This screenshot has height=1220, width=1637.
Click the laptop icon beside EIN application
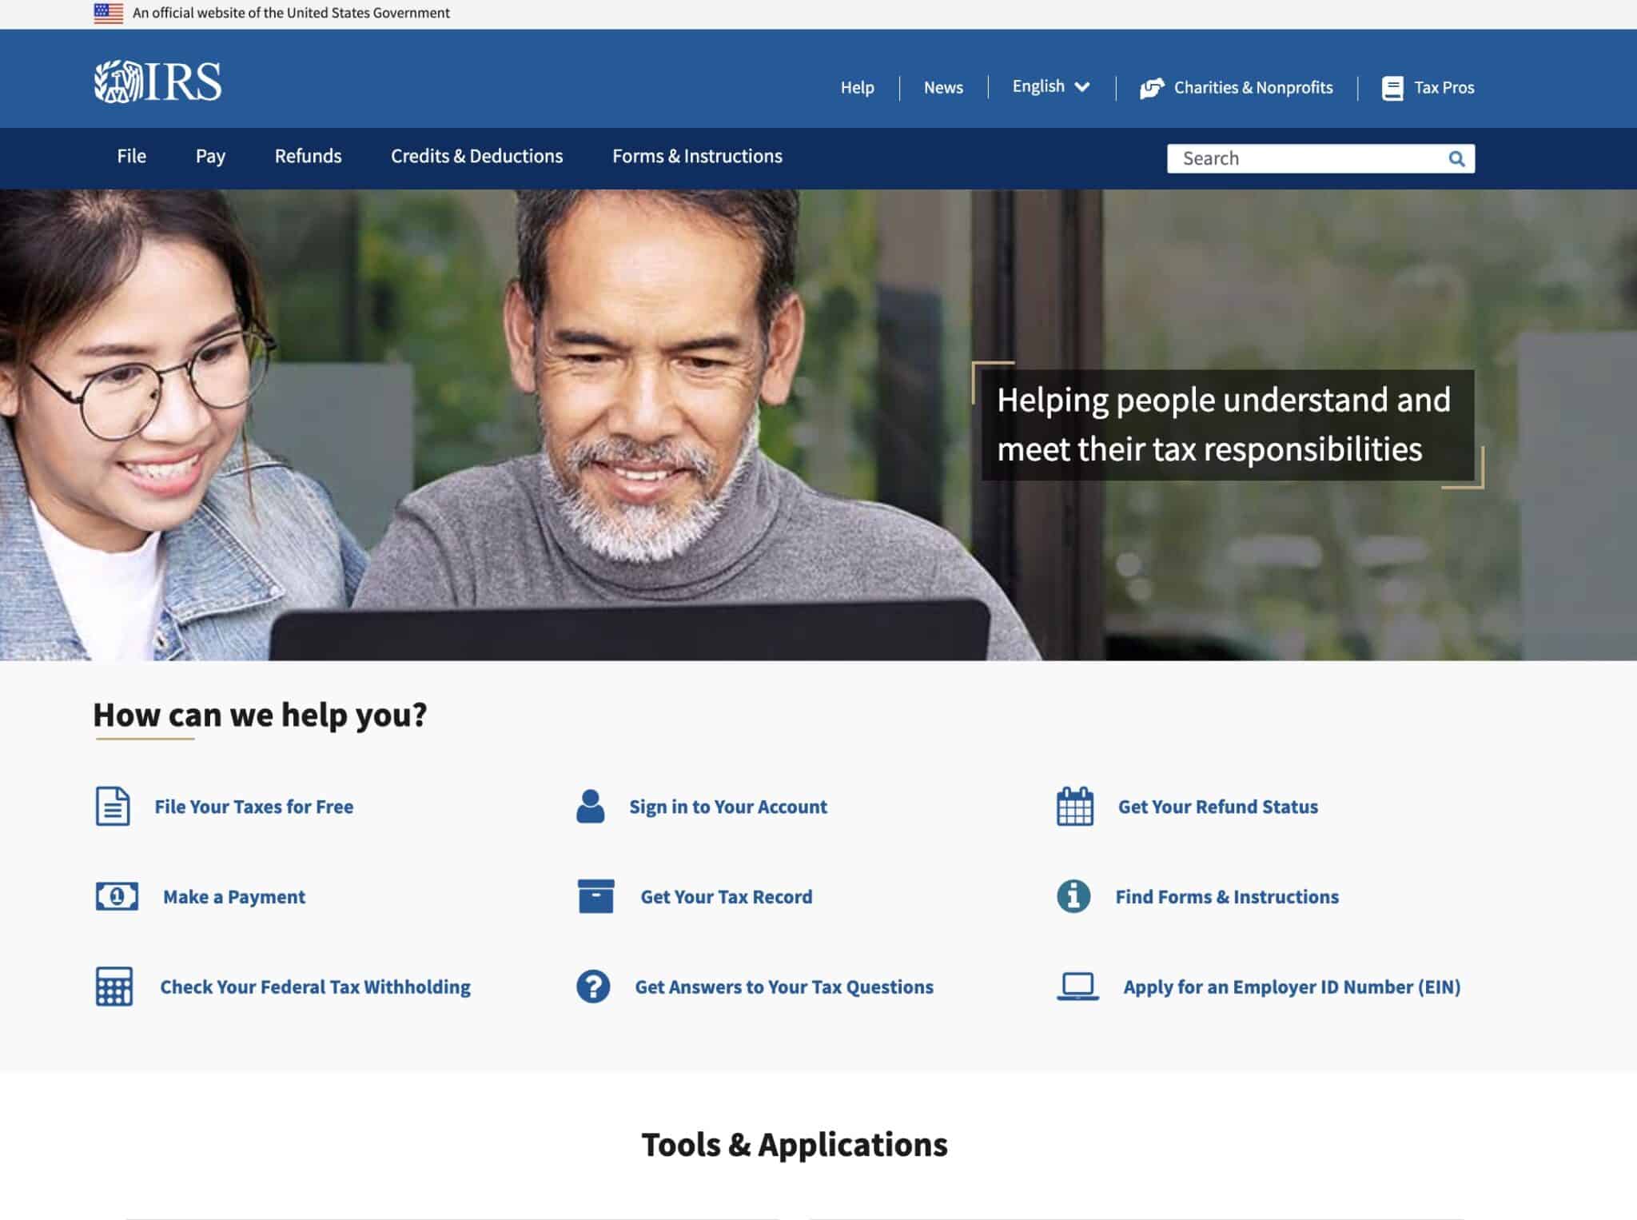(1077, 987)
